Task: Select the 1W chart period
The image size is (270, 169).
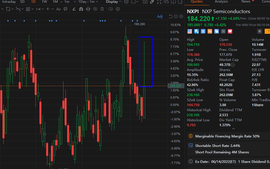Action: (44, 2)
